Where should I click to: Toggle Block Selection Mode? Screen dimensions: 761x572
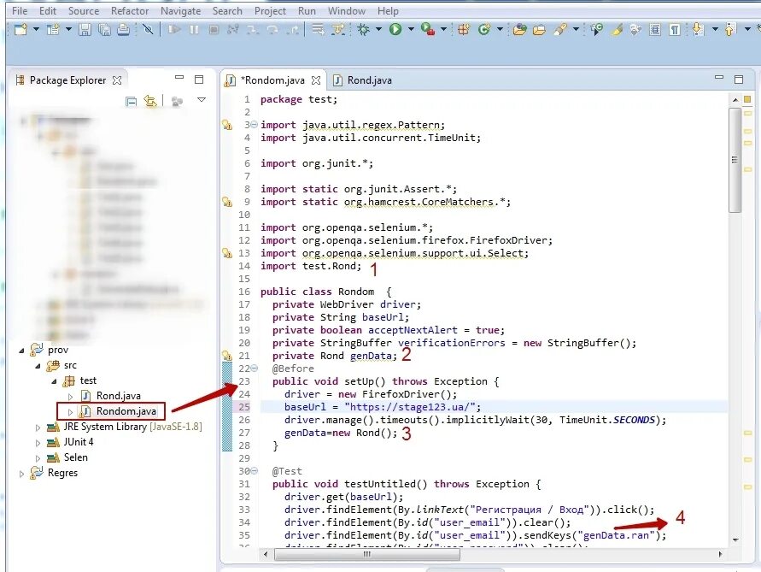point(655,30)
